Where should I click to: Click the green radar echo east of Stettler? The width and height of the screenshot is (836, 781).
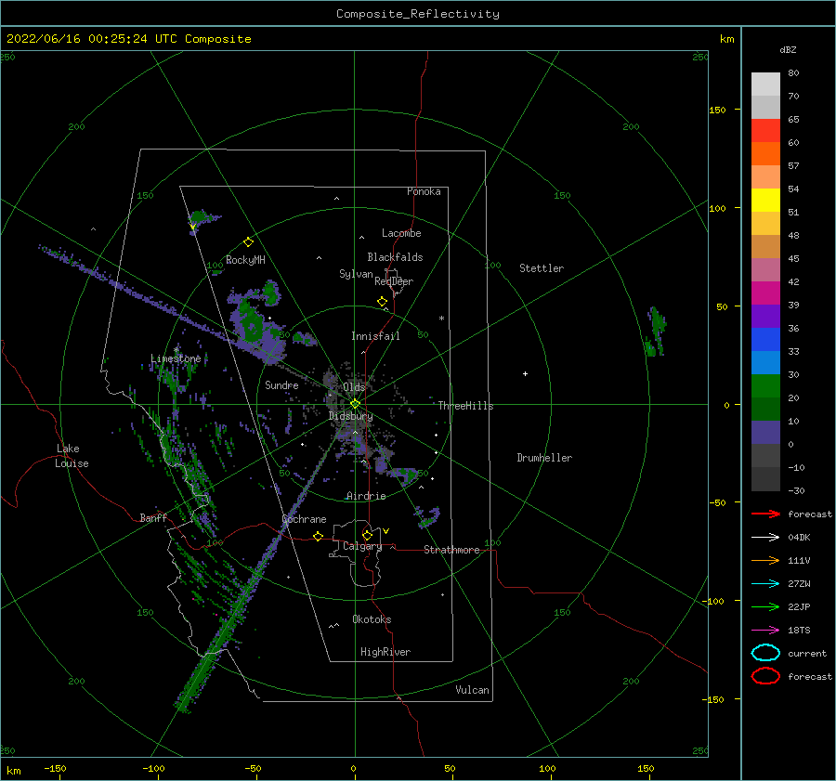(655, 332)
